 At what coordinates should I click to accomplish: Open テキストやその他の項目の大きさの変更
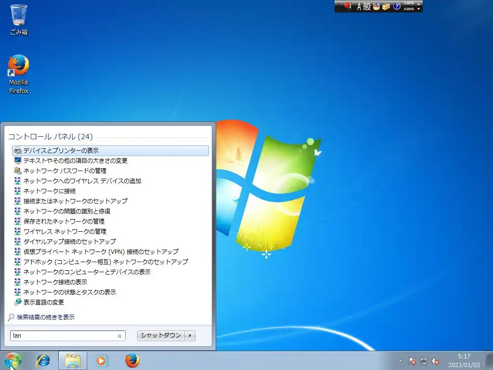coord(110,161)
